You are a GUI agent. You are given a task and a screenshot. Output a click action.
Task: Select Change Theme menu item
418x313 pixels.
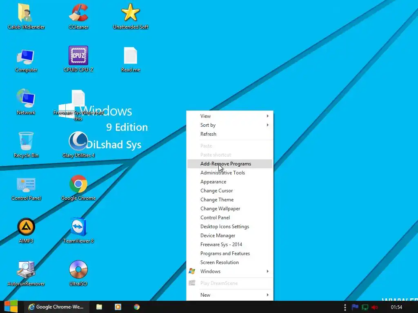pyautogui.click(x=230, y=200)
